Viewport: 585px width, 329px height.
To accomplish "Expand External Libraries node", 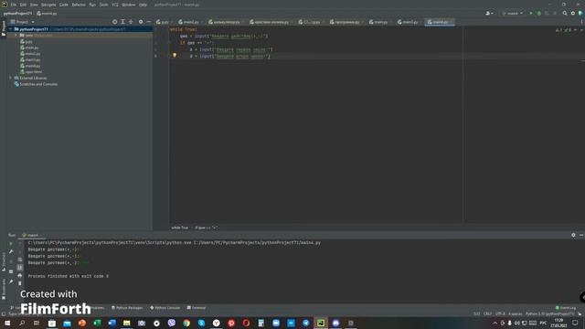I will (x=10, y=78).
